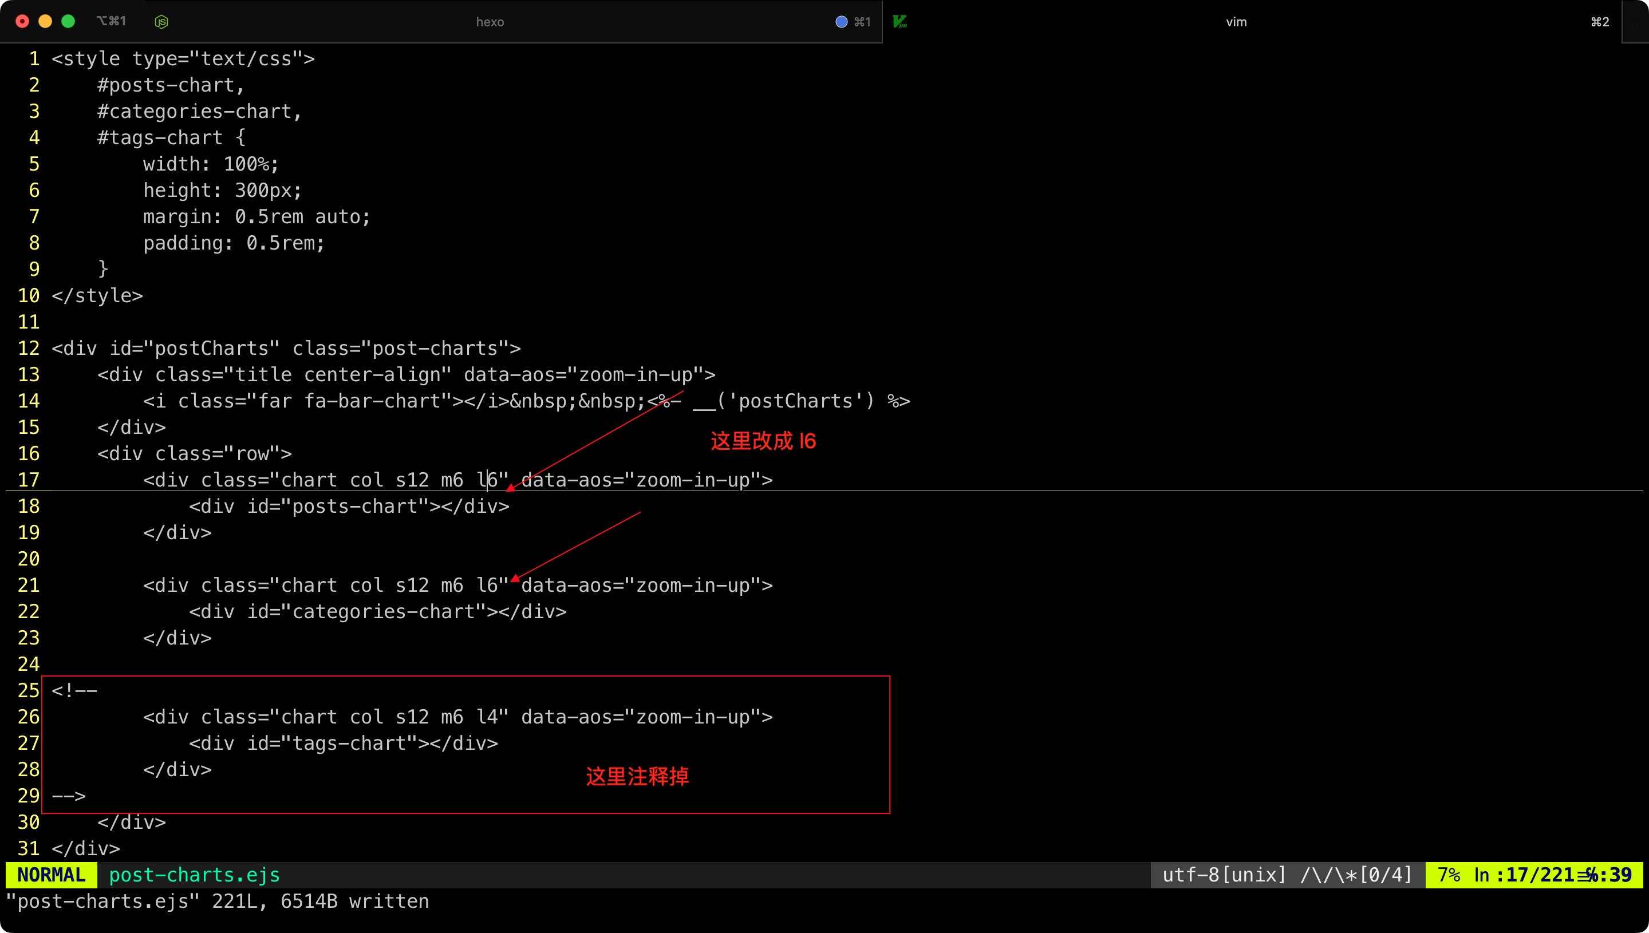The image size is (1649, 933).
Task: Click the blue activity dot in hexo tab
Action: coord(842,22)
